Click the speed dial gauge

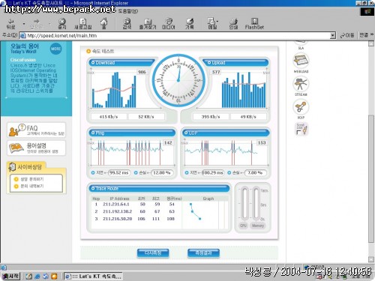[x=178, y=81]
